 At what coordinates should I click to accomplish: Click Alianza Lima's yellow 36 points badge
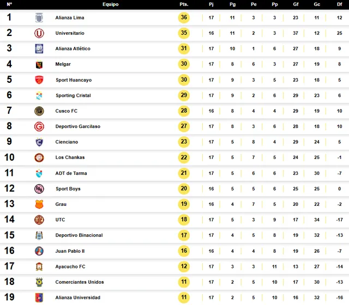point(184,17)
